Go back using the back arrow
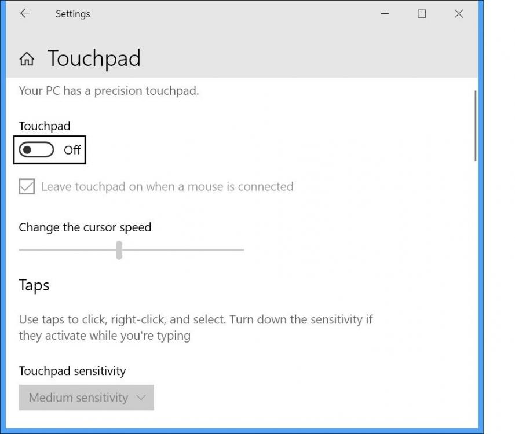 [x=25, y=13]
